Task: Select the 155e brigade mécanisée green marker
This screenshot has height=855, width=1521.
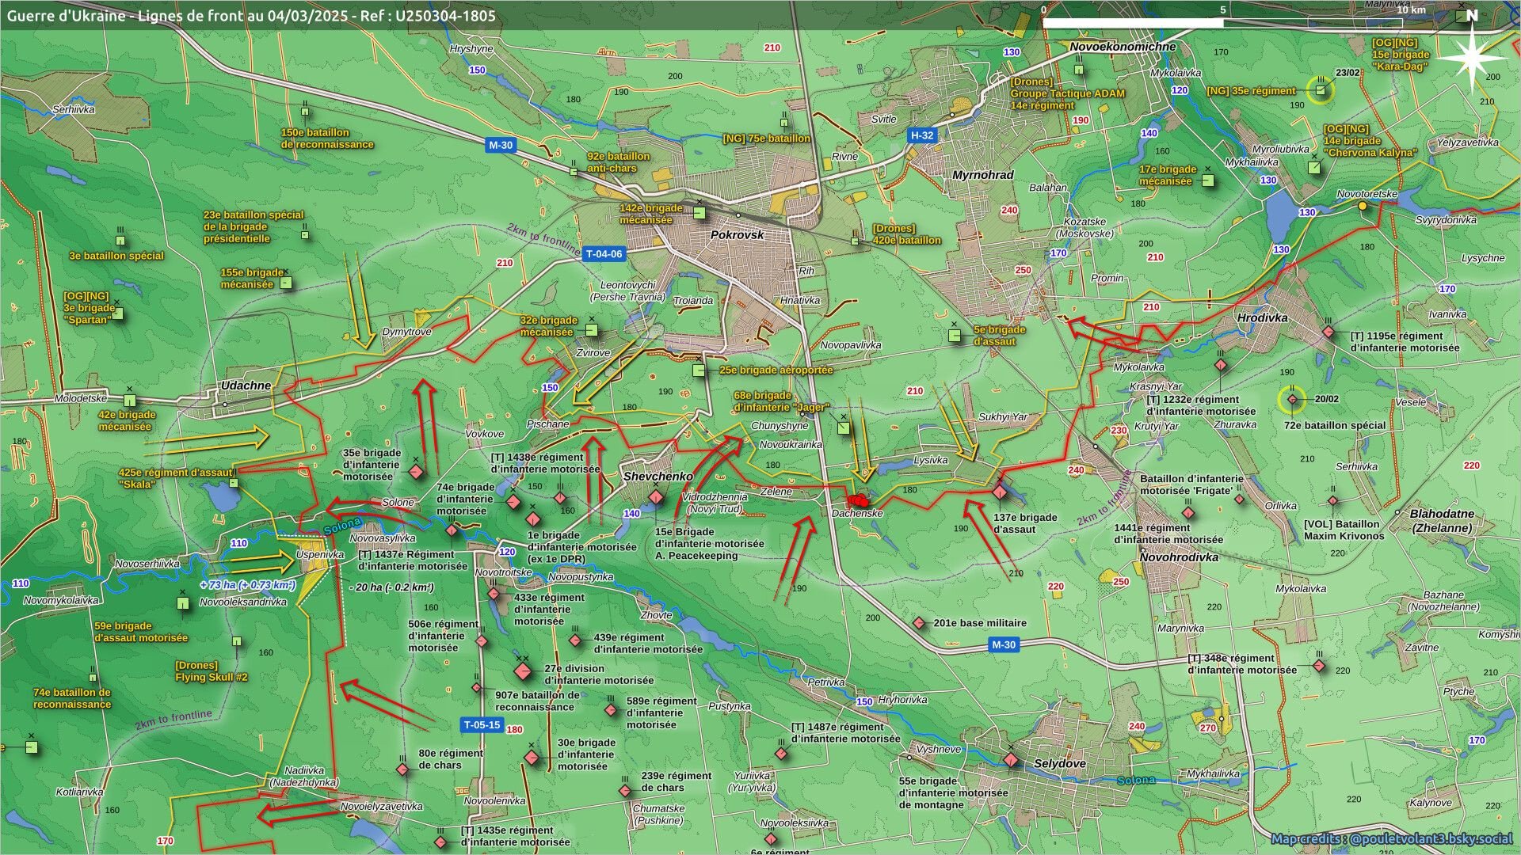Action: tap(287, 282)
